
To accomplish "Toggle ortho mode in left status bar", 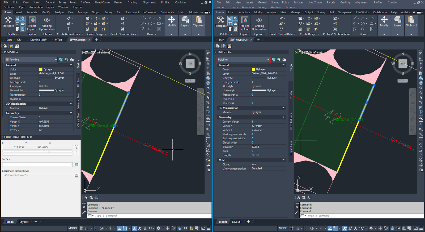I will [96, 228].
